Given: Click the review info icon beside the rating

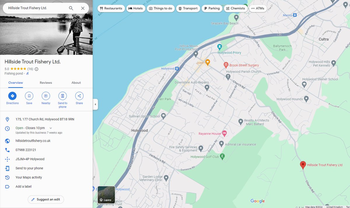Looking at the screenshot, I should click(x=36, y=69).
